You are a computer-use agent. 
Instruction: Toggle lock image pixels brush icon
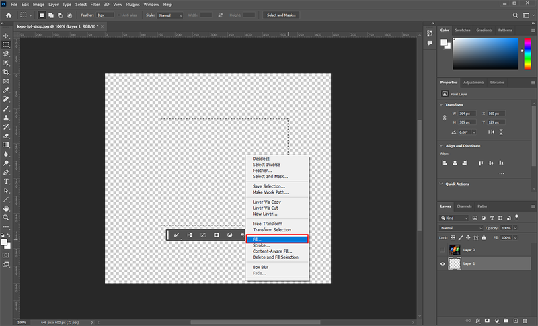tap(461, 237)
